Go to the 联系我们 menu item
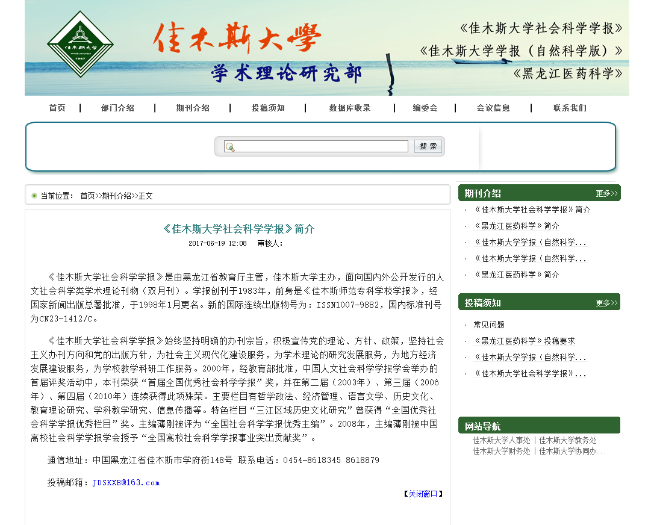The height and width of the screenshot is (525, 654). (570, 108)
